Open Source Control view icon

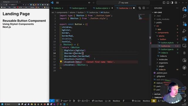[184, 24]
